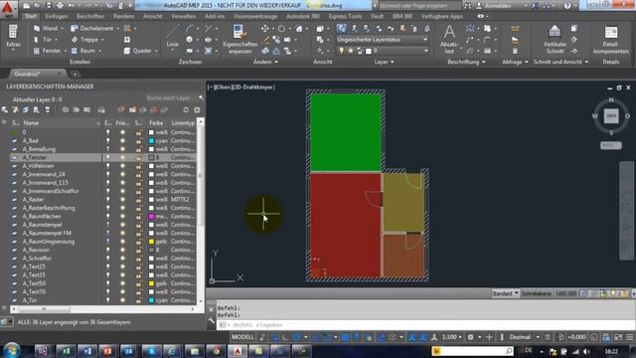Open the AutoCAD application menu button
636x358 pixels.
pos(8,9)
